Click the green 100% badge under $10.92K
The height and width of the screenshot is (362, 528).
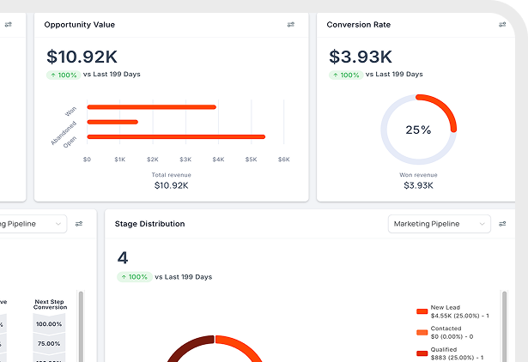click(x=64, y=75)
